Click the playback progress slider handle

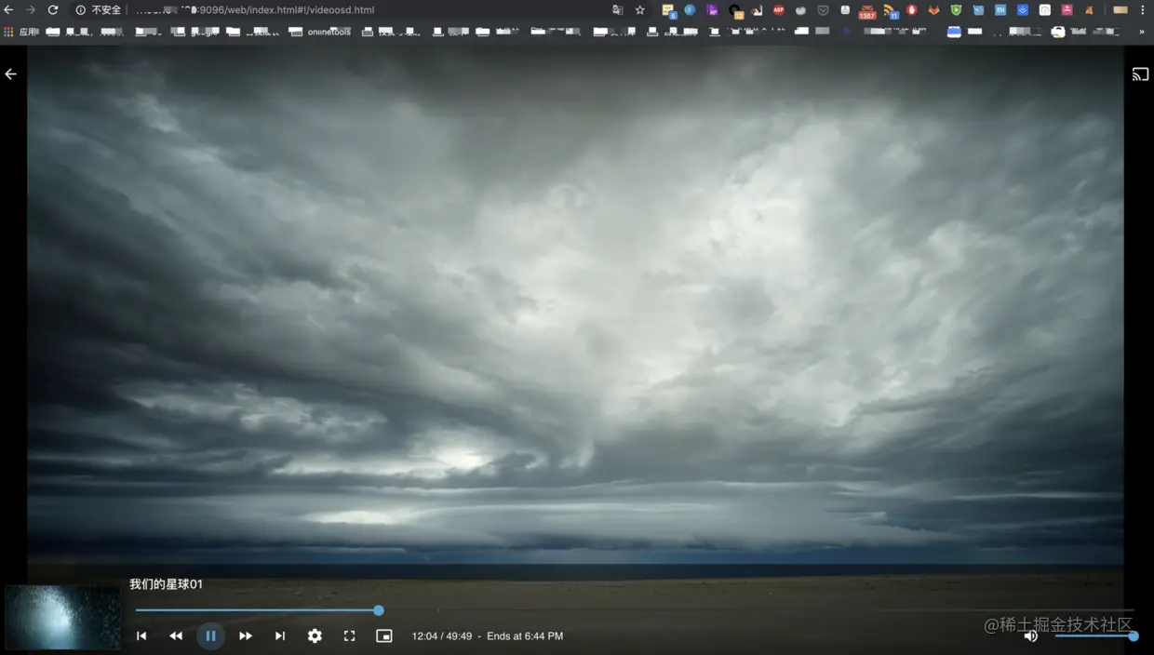(379, 610)
